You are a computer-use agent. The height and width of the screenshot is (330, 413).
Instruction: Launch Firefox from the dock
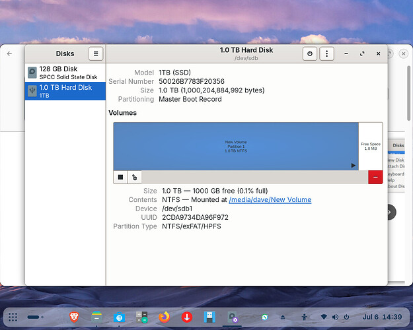[x=165, y=317]
